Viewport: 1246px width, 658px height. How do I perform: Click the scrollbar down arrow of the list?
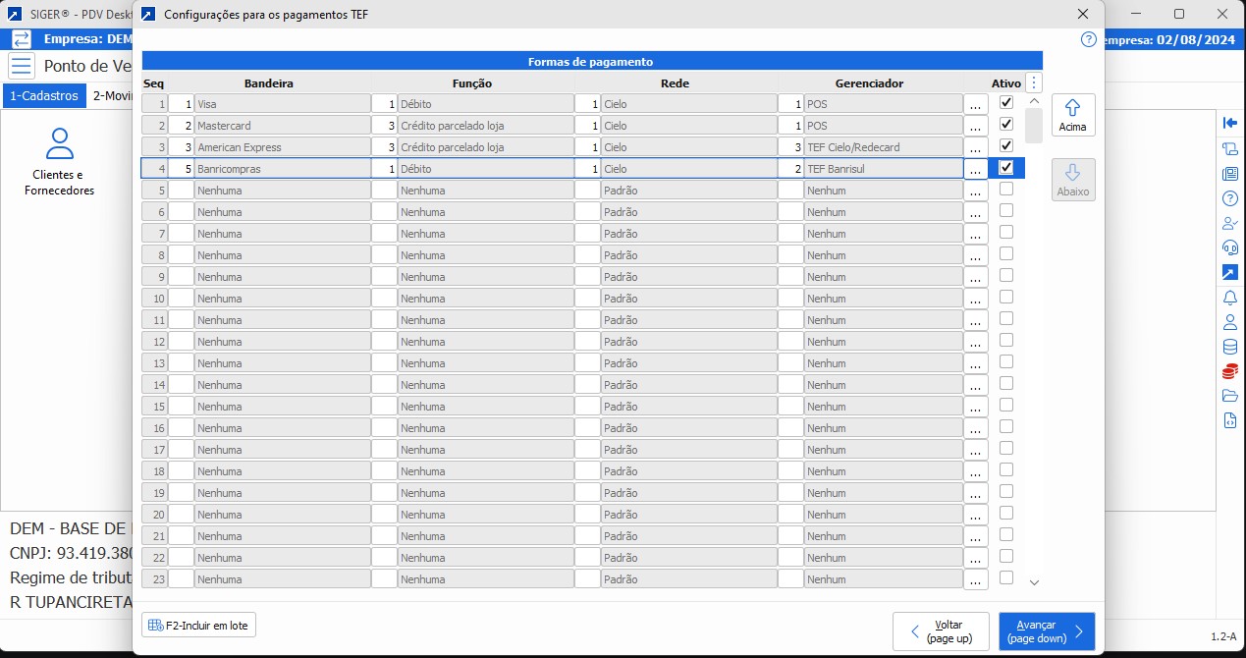click(1034, 582)
